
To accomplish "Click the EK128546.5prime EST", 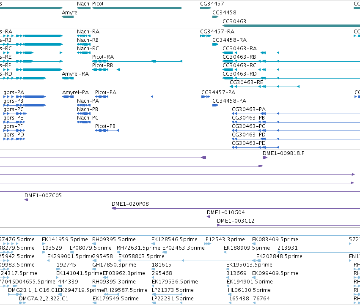I will pyautogui.click(x=154, y=244).
